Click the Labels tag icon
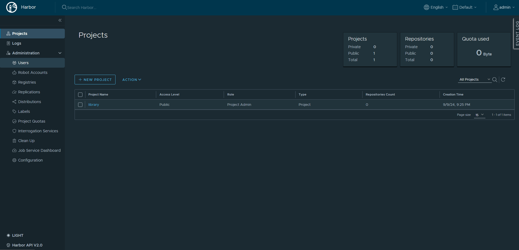This screenshot has height=250, width=519. 14,111
